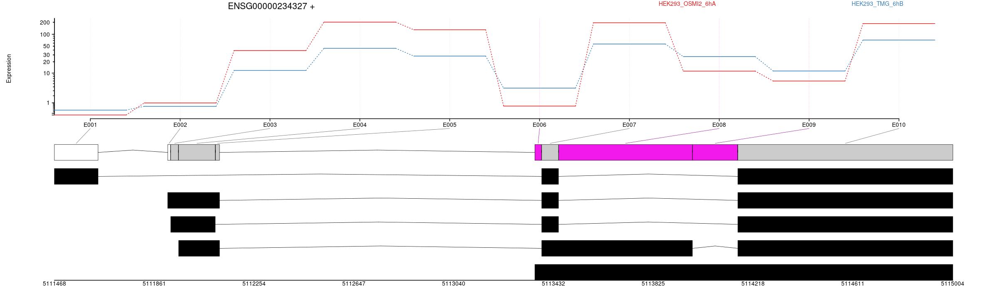The image size is (998, 291).
Task: Click the gene title ENSG00000234327 +
Action: 271,6
